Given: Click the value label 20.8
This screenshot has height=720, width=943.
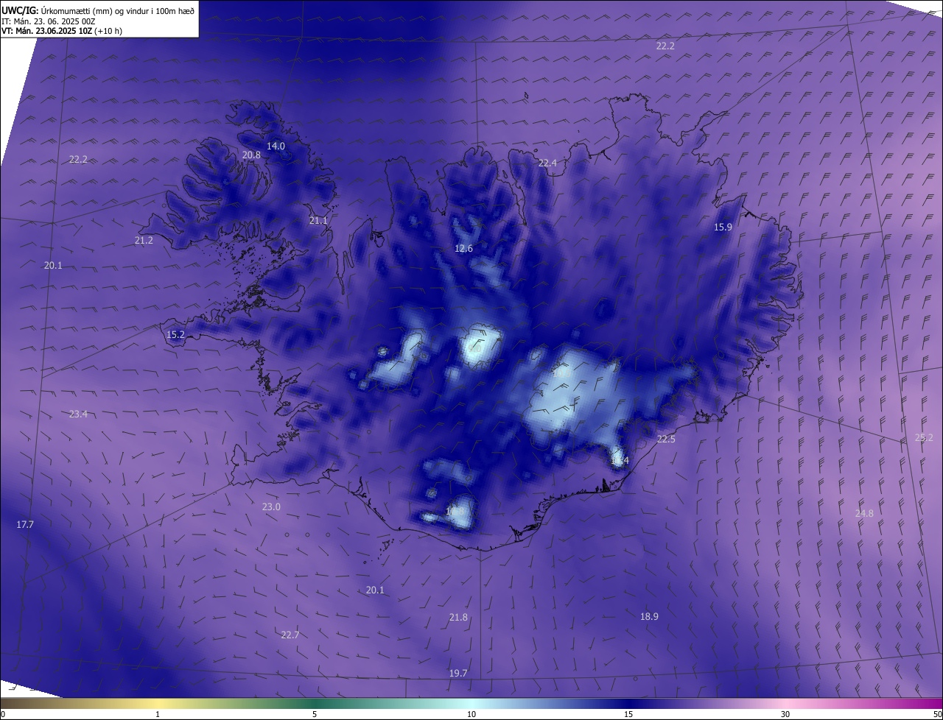Looking at the screenshot, I should pos(251,155).
